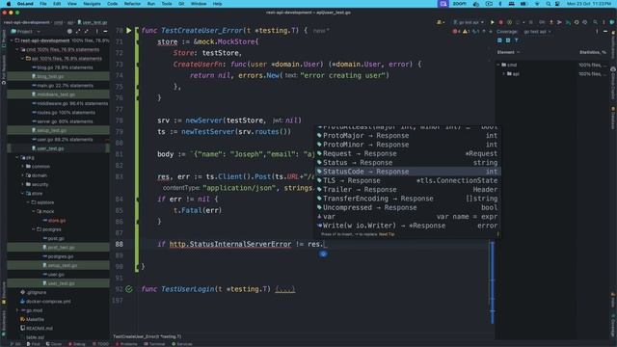Open the Project panel options menu icon

click(x=96, y=32)
